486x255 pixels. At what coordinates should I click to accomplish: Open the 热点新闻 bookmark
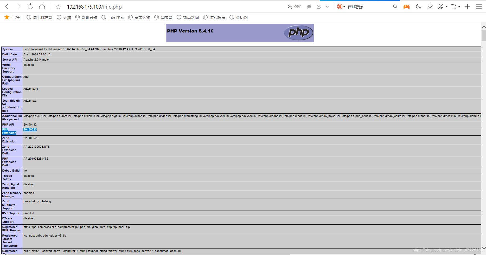point(188,17)
